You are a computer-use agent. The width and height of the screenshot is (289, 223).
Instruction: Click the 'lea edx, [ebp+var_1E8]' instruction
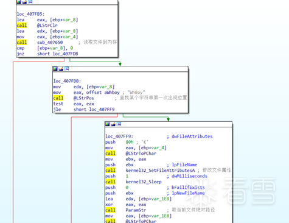tap(139, 199)
